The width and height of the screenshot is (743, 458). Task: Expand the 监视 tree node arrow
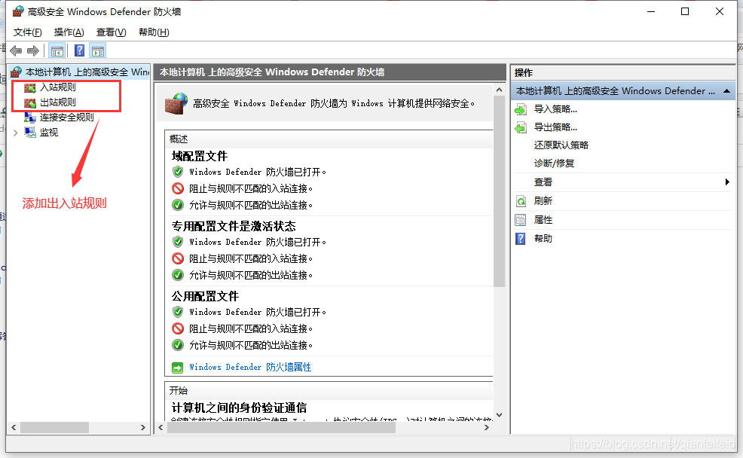click(x=16, y=133)
